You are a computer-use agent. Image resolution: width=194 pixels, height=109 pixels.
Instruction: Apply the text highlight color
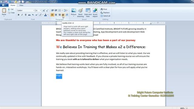coord(40,15)
